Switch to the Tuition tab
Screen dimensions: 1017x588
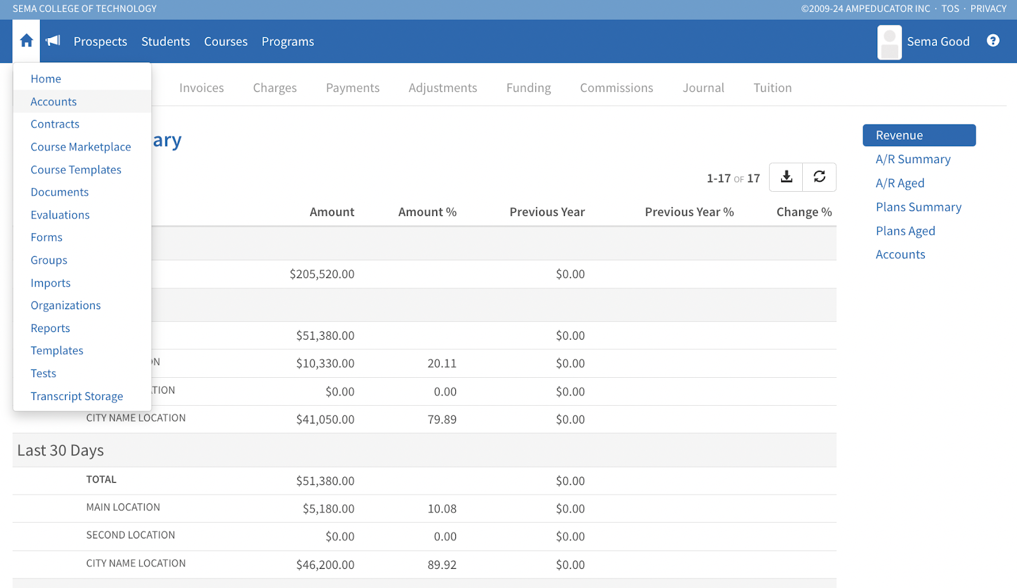(x=773, y=88)
